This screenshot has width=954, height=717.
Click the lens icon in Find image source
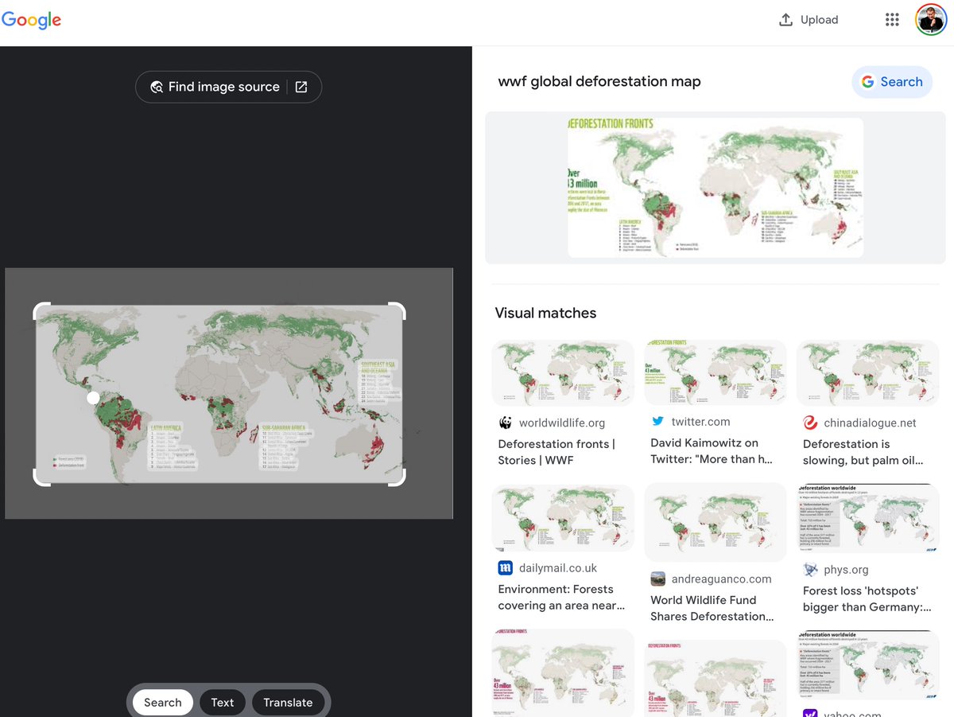157,88
